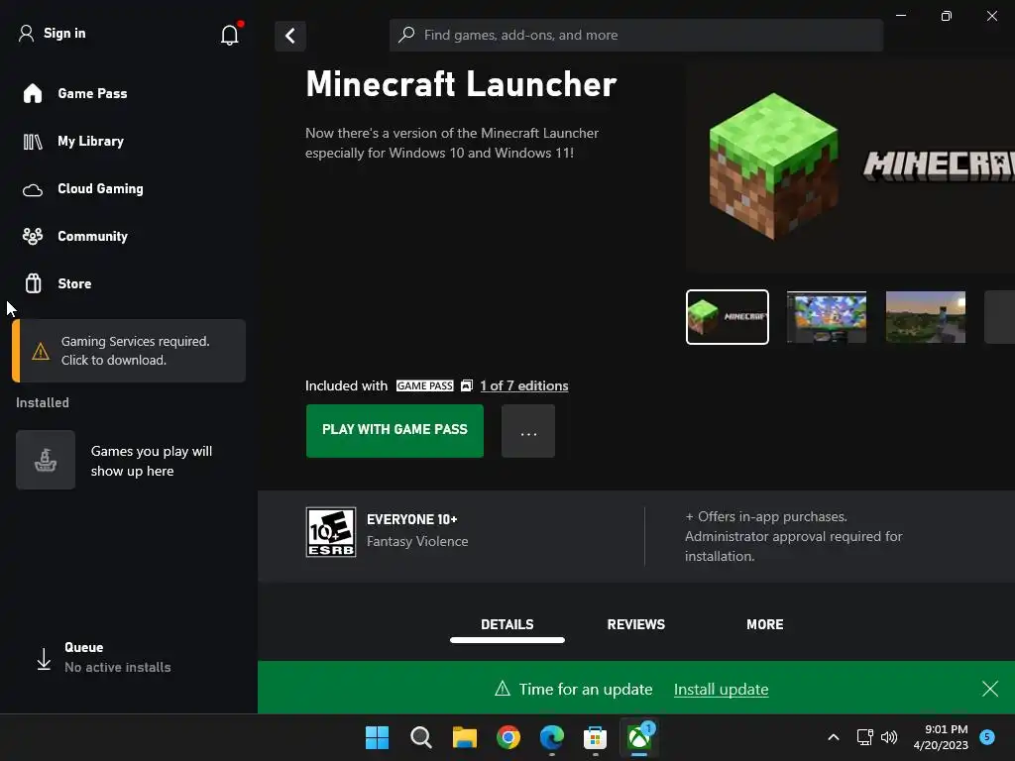This screenshot has width=1015, height=761.
Task: Open Microsoft Store from taskbar
Action: coord(595,737)
